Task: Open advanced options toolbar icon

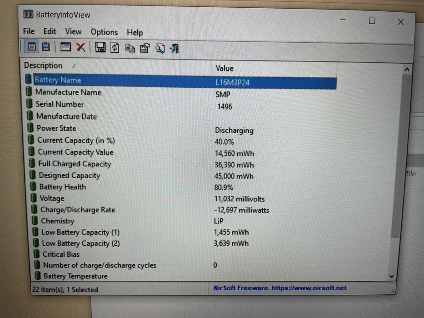Action: pyautogui.click(x=145, y=49)
